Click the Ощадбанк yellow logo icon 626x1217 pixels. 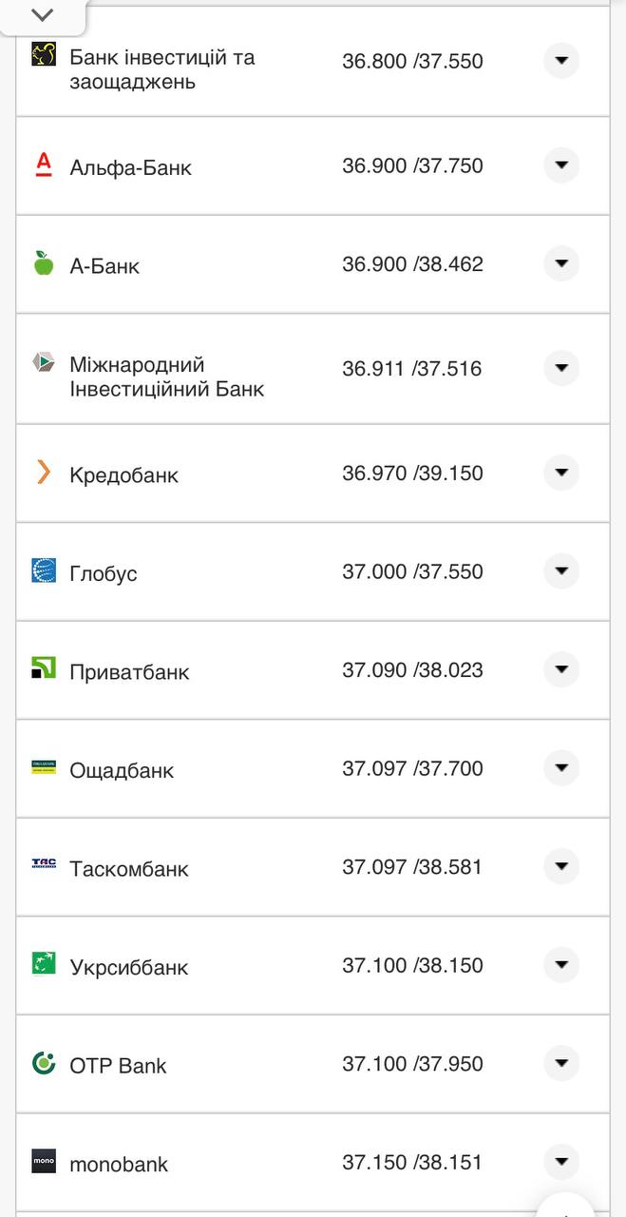point(42,768)
